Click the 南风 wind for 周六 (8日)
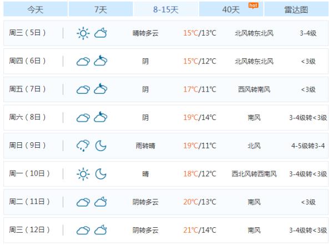 tap(254, 118)
